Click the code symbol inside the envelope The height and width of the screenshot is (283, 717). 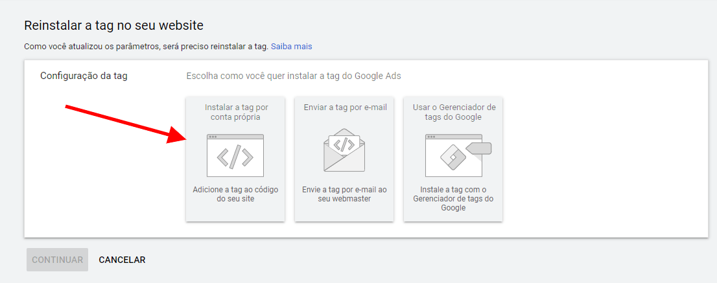345,143
